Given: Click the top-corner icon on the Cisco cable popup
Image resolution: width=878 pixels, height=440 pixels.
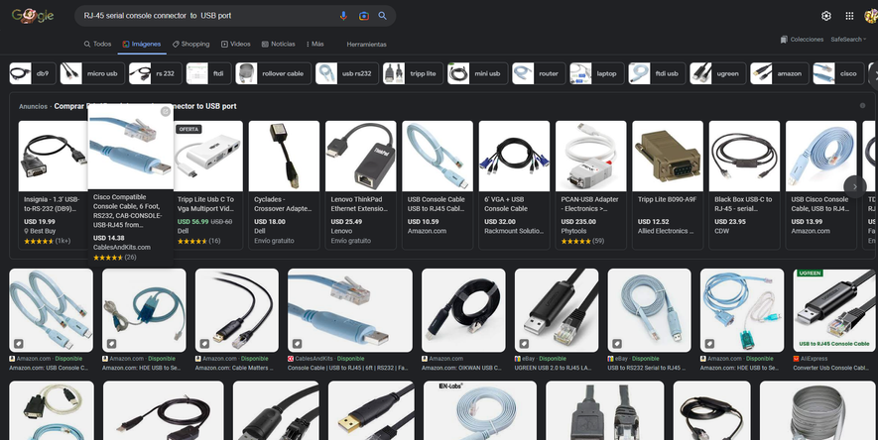Looking at the screenshot, I should coord(165,112).
